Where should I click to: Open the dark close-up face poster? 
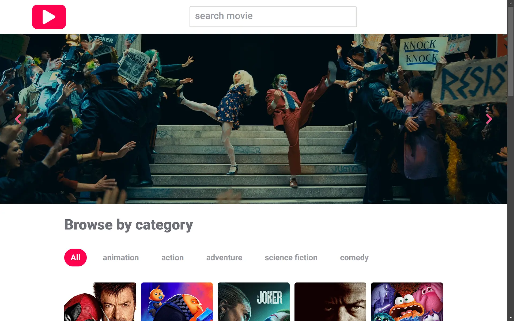tap(330, 302)
